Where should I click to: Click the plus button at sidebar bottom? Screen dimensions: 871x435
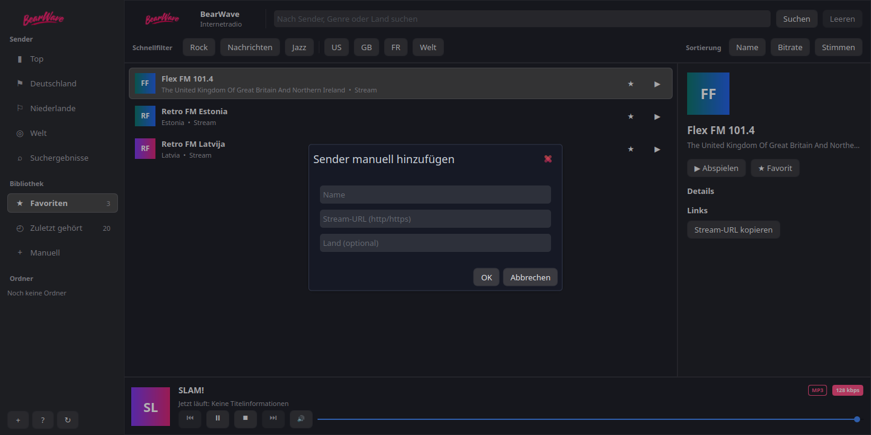click(x=18, y=420)
